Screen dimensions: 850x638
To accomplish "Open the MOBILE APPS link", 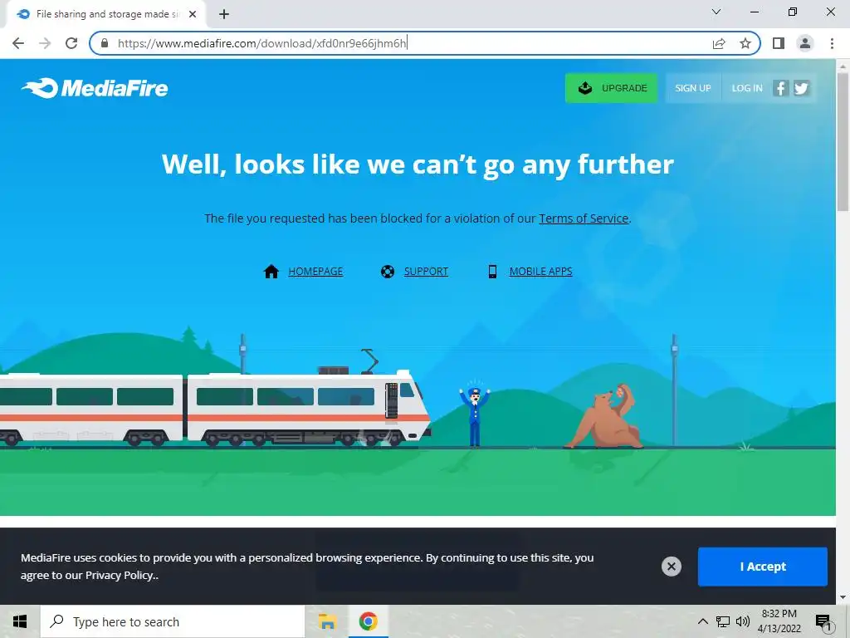I will [540, 272].
